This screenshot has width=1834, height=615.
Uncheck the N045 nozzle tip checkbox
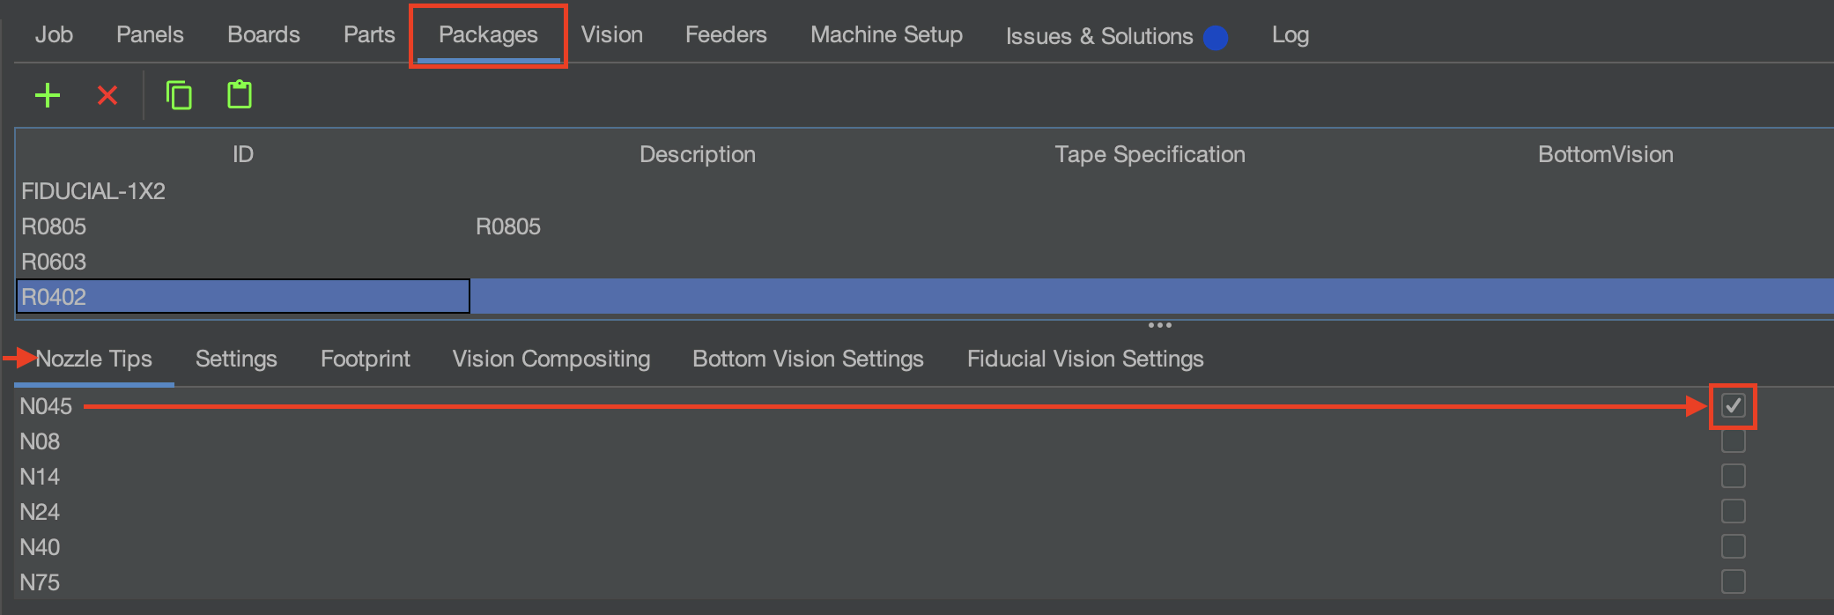pos(1733,406)
